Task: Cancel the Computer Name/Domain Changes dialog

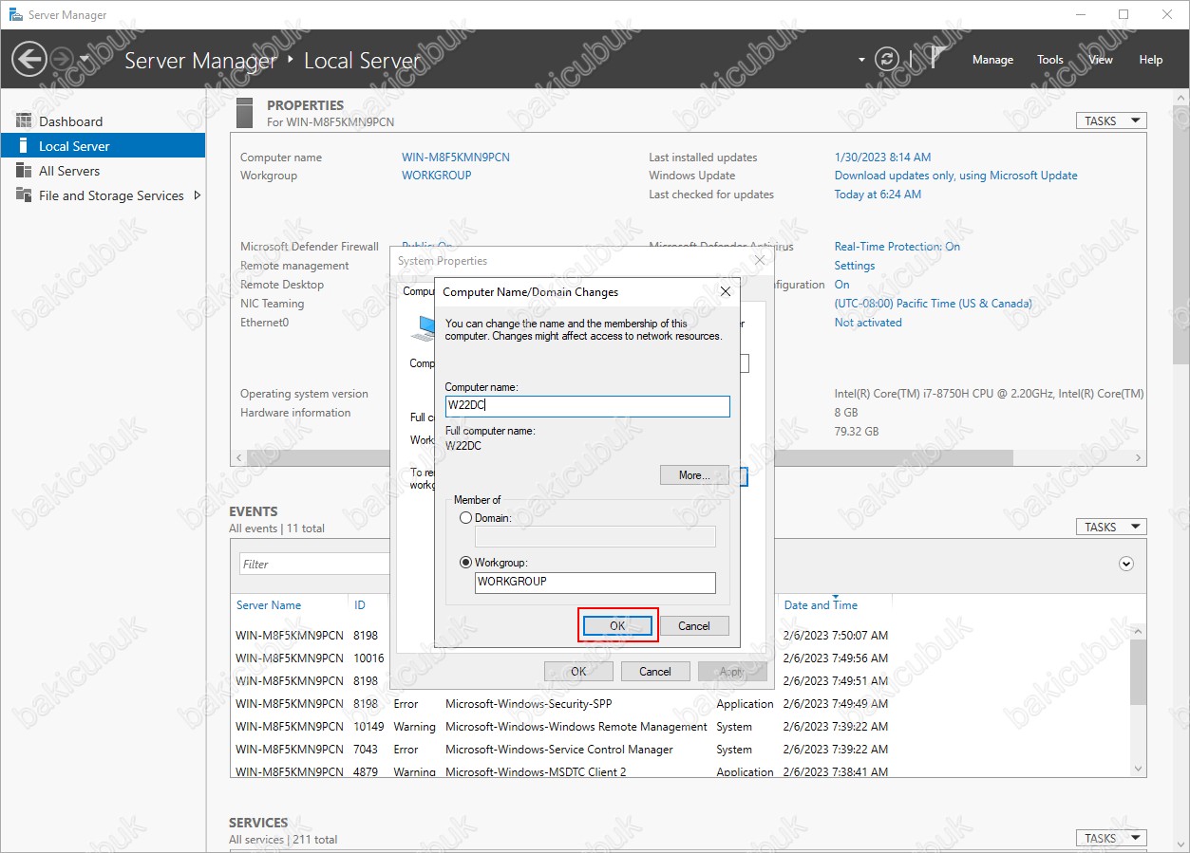Action: coord(694,626)
